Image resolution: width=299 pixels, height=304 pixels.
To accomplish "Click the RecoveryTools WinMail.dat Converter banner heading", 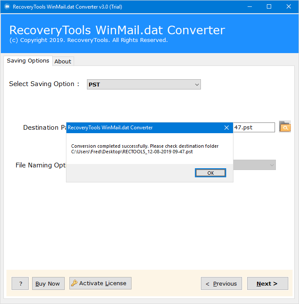I will [x=117, y=30].
